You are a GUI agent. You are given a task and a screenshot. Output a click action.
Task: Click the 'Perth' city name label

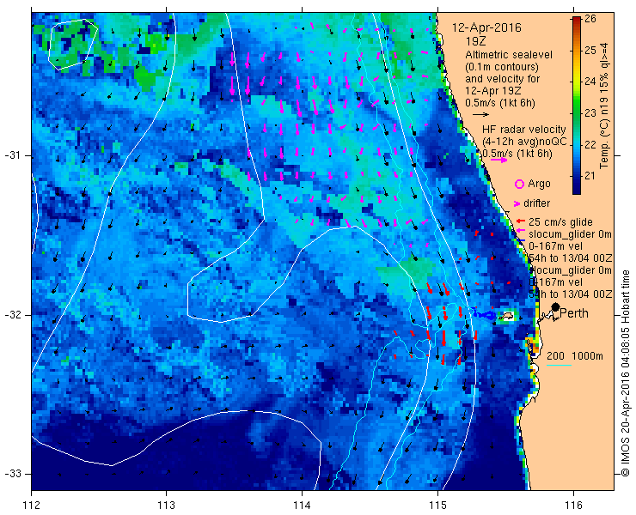click(574, 313)
